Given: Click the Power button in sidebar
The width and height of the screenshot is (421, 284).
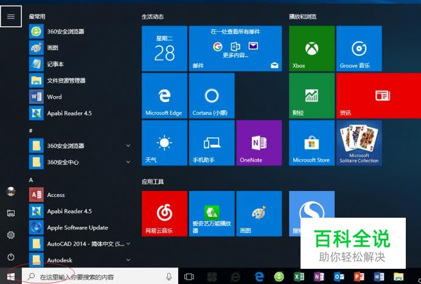Looking at the screenshot, I should coord(11,257).
